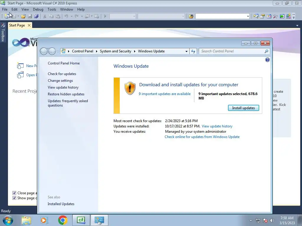Open Restore hidden updates link
This screenshot has width=302, height=226.
pos(66,94)
